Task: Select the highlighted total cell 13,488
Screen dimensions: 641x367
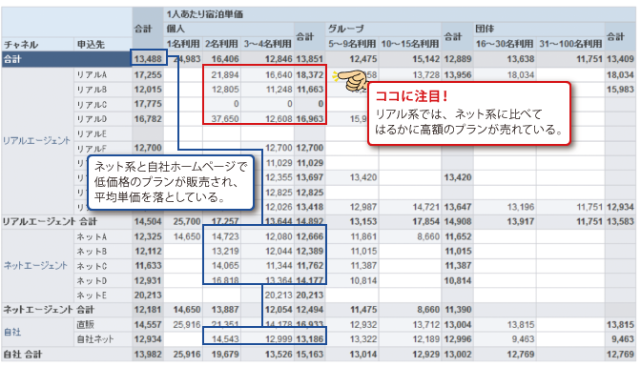Action: (x=149, y=58)
